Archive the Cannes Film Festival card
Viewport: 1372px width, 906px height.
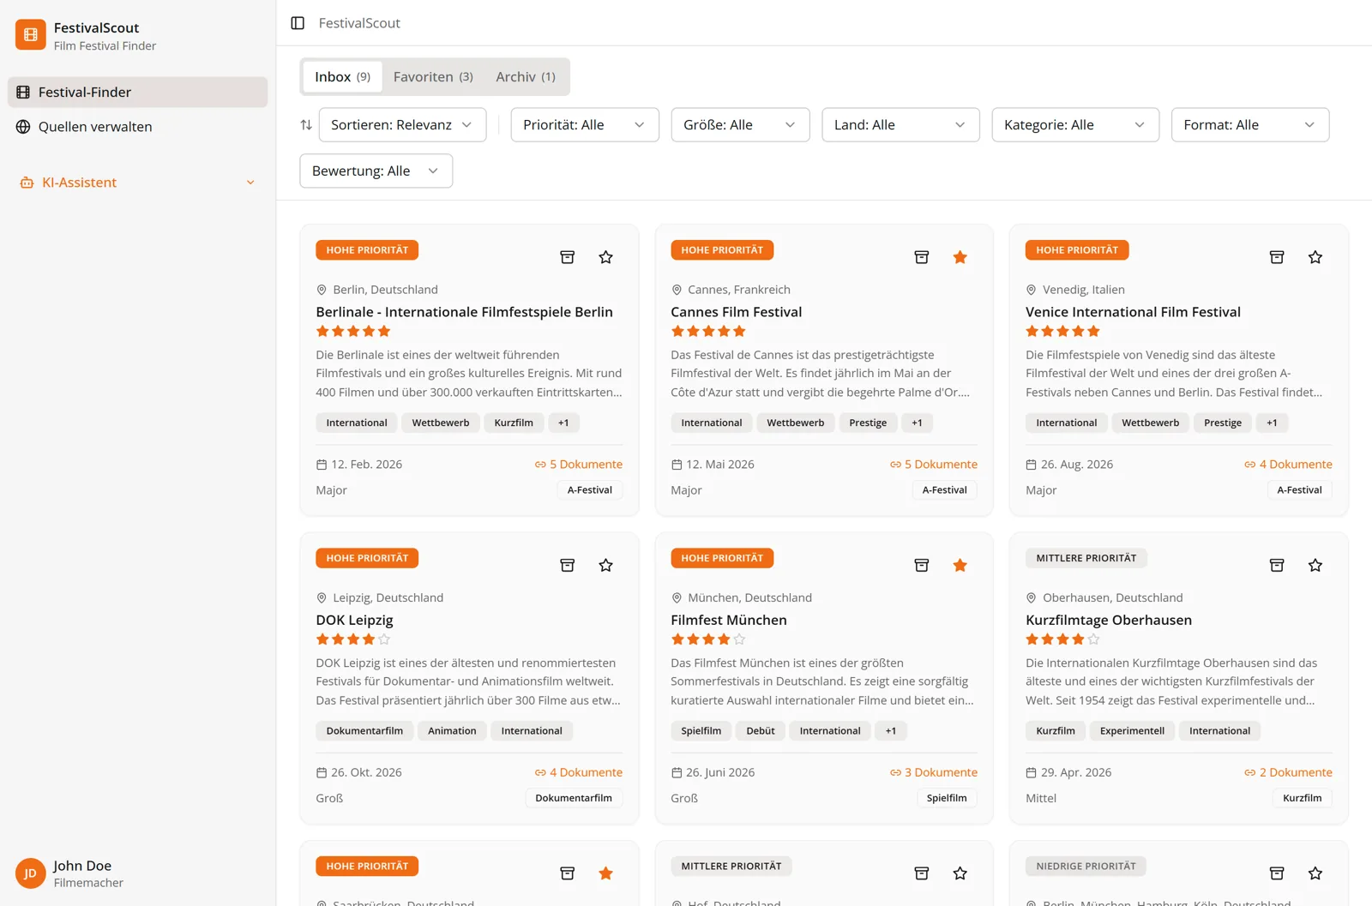(x=922, y=257)
